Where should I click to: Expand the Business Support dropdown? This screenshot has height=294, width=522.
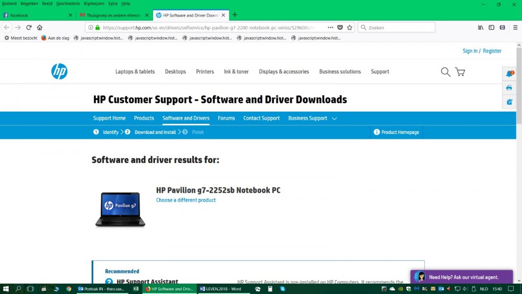(x=334, y=119)
